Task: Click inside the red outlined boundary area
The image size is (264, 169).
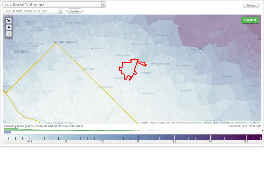Action: point(129,69)
